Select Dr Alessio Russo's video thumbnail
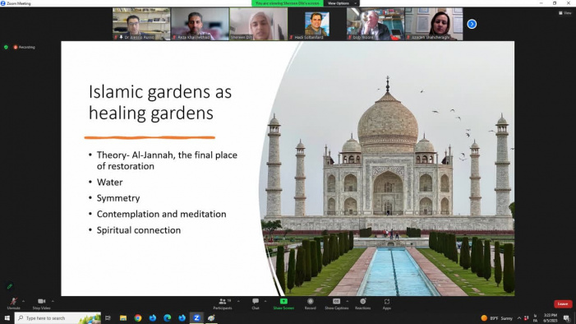 [x=141, y=24]
